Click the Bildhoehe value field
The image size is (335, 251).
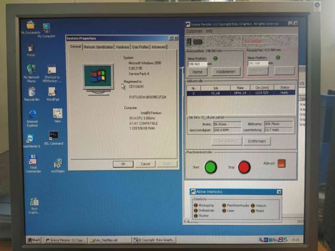[x=279, y=124]
